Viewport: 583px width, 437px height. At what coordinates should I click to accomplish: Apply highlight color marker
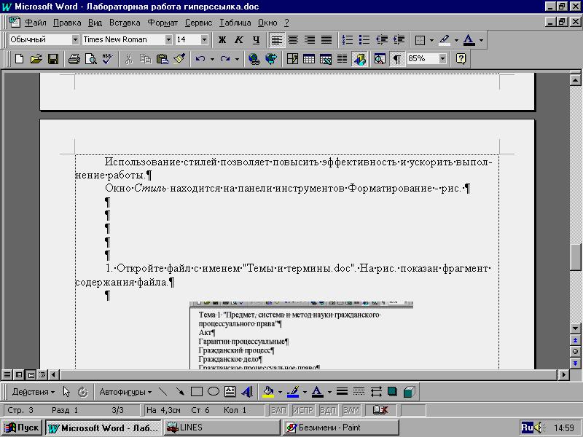[x=445, y=40]
